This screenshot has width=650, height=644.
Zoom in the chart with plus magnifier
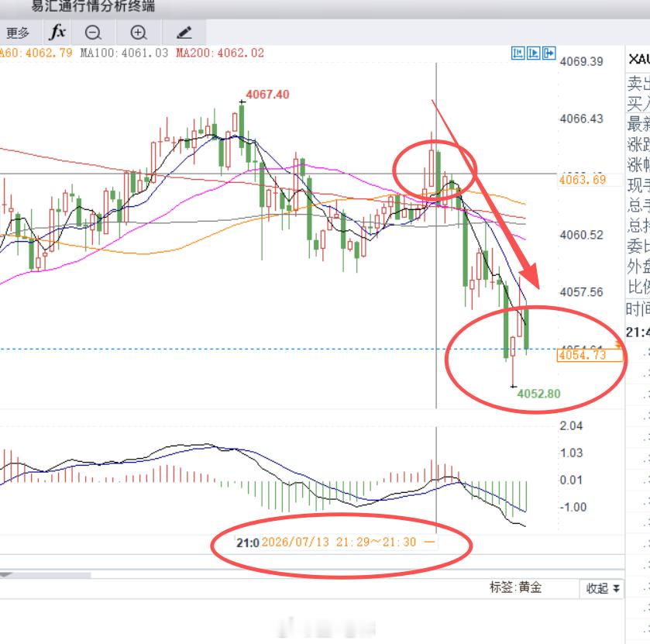139,33
